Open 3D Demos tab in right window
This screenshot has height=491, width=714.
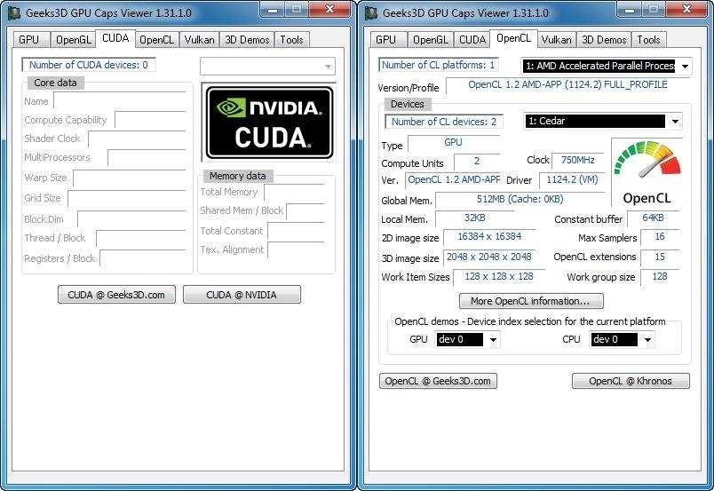[604, 40]
